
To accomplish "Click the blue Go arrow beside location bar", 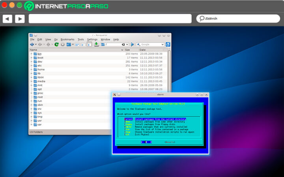I will click(133, 44).
